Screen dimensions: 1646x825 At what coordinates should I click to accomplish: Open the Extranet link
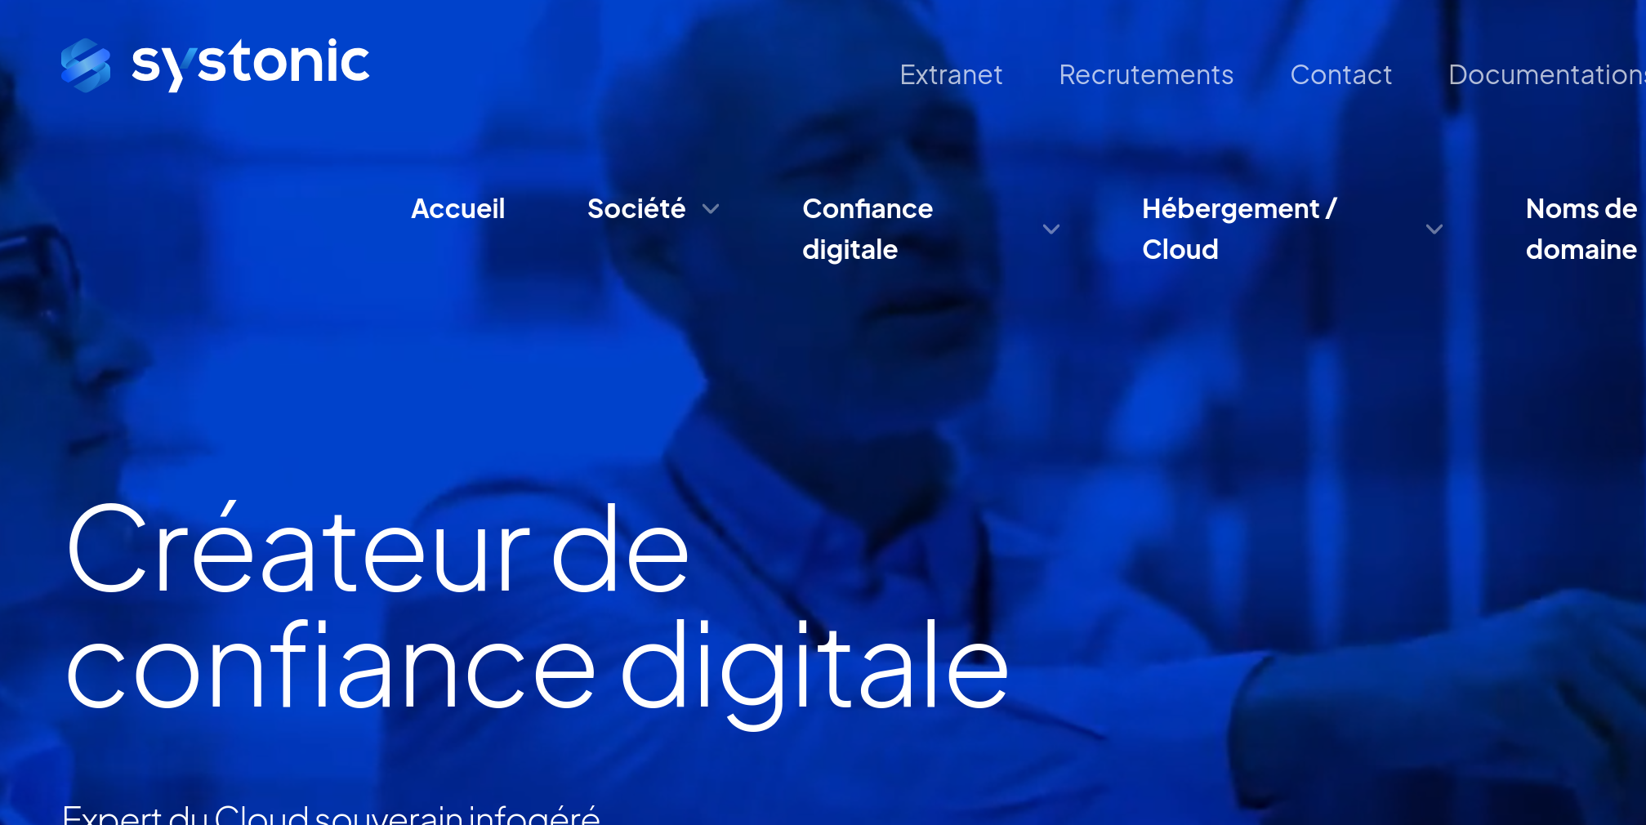pyautogui.click(x=951, y=74)
